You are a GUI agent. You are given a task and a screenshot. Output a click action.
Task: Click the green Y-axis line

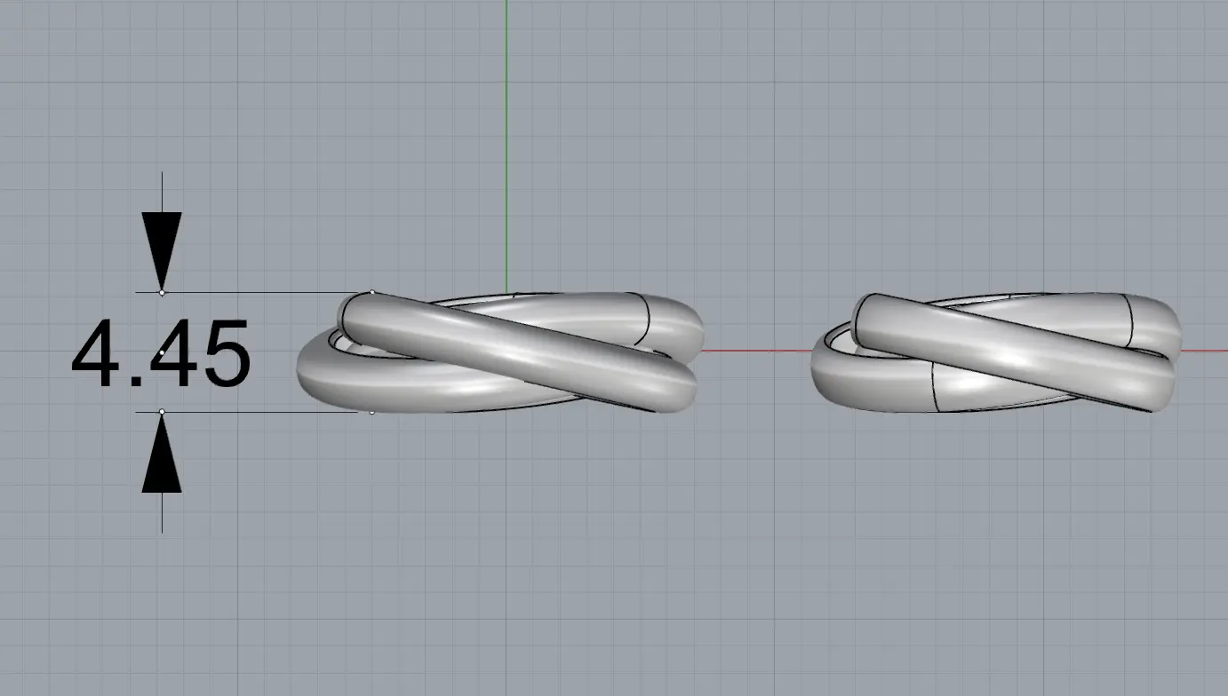(506, 133)
